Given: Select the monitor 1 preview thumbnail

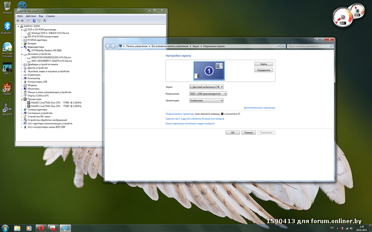Looking at the screenshot, I should pyautogui.click(x=209, y=70).
